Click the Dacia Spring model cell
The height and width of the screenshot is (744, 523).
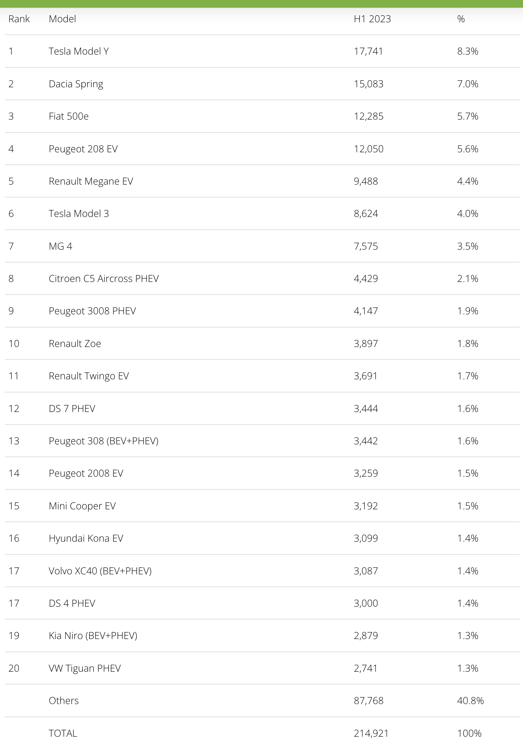76,84
